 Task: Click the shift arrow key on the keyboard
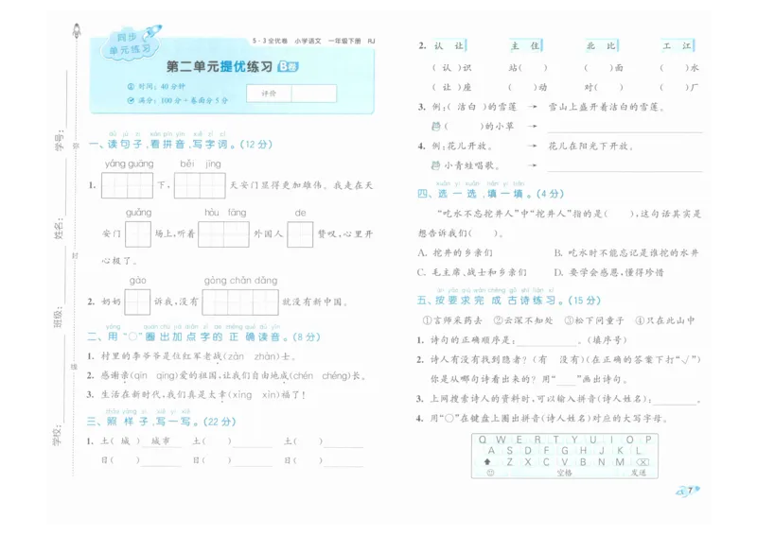tap(487, 461)
